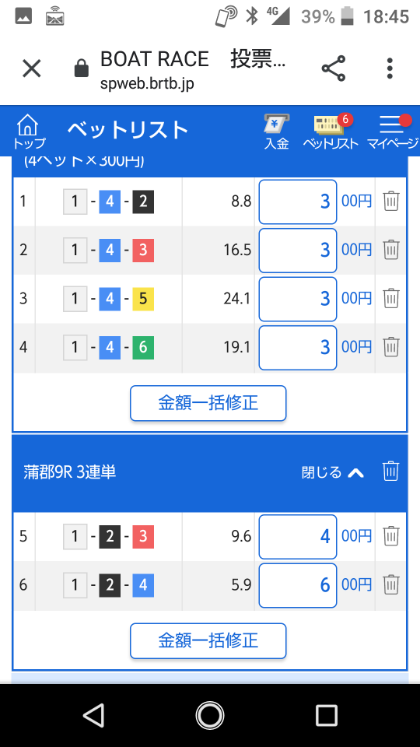Edit the amount field for bet 1-2-3

298,536
